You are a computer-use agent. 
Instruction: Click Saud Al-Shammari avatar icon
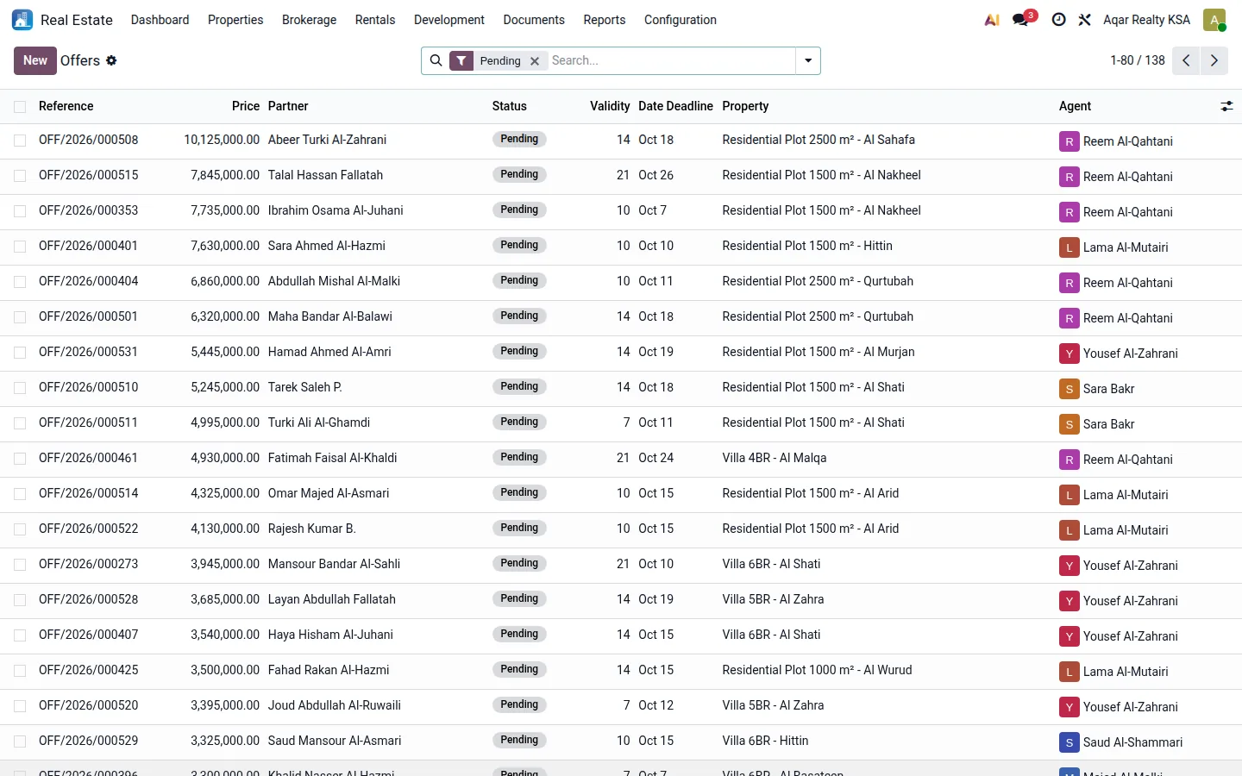coord(1069,742)
